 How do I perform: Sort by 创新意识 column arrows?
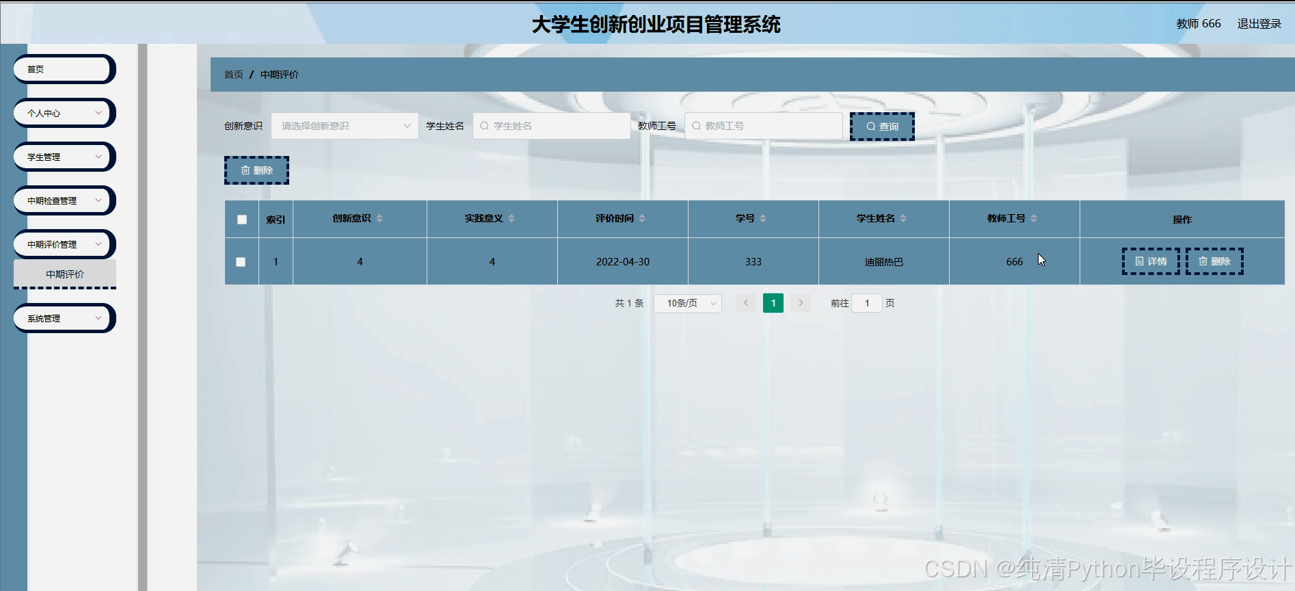[379, 219]
